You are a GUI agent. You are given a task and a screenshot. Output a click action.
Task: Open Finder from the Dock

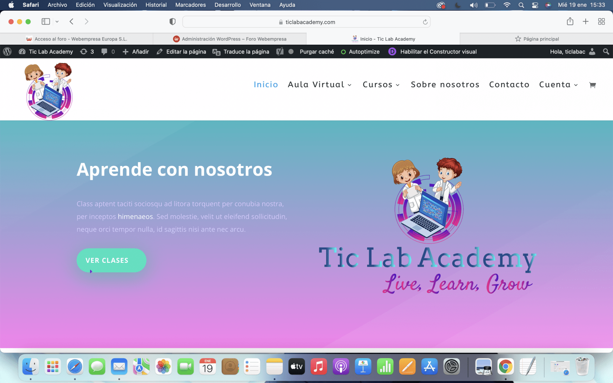(x=31, y=367)
